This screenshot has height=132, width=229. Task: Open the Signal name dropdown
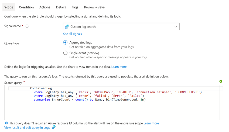[121, 27]
